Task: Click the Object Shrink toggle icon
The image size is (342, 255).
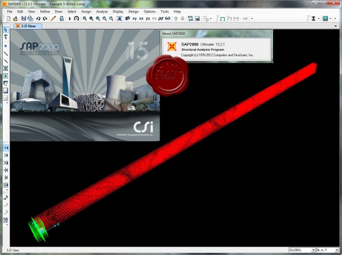Action: pos(190,19)
